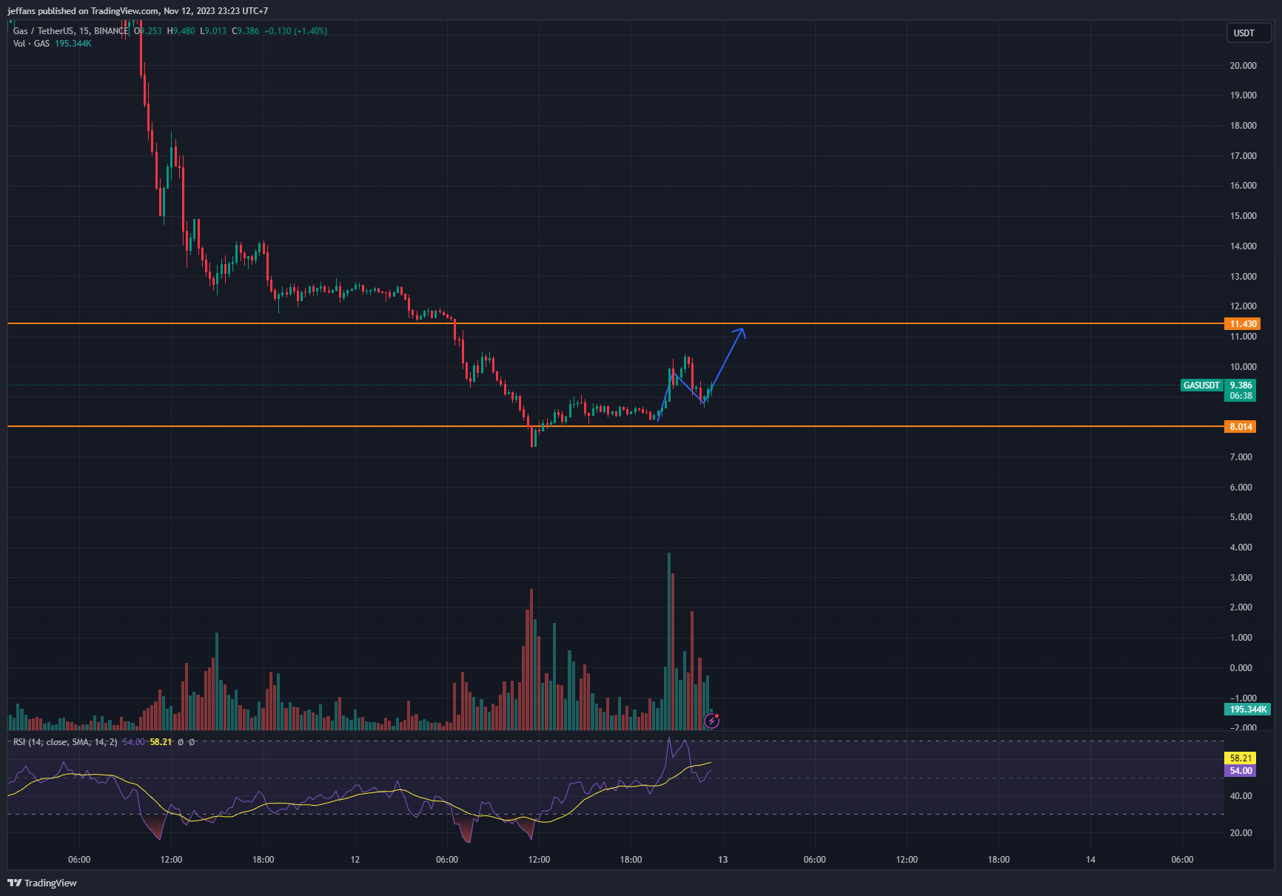Click the 20.000 price axis label

pos(1244,66)
